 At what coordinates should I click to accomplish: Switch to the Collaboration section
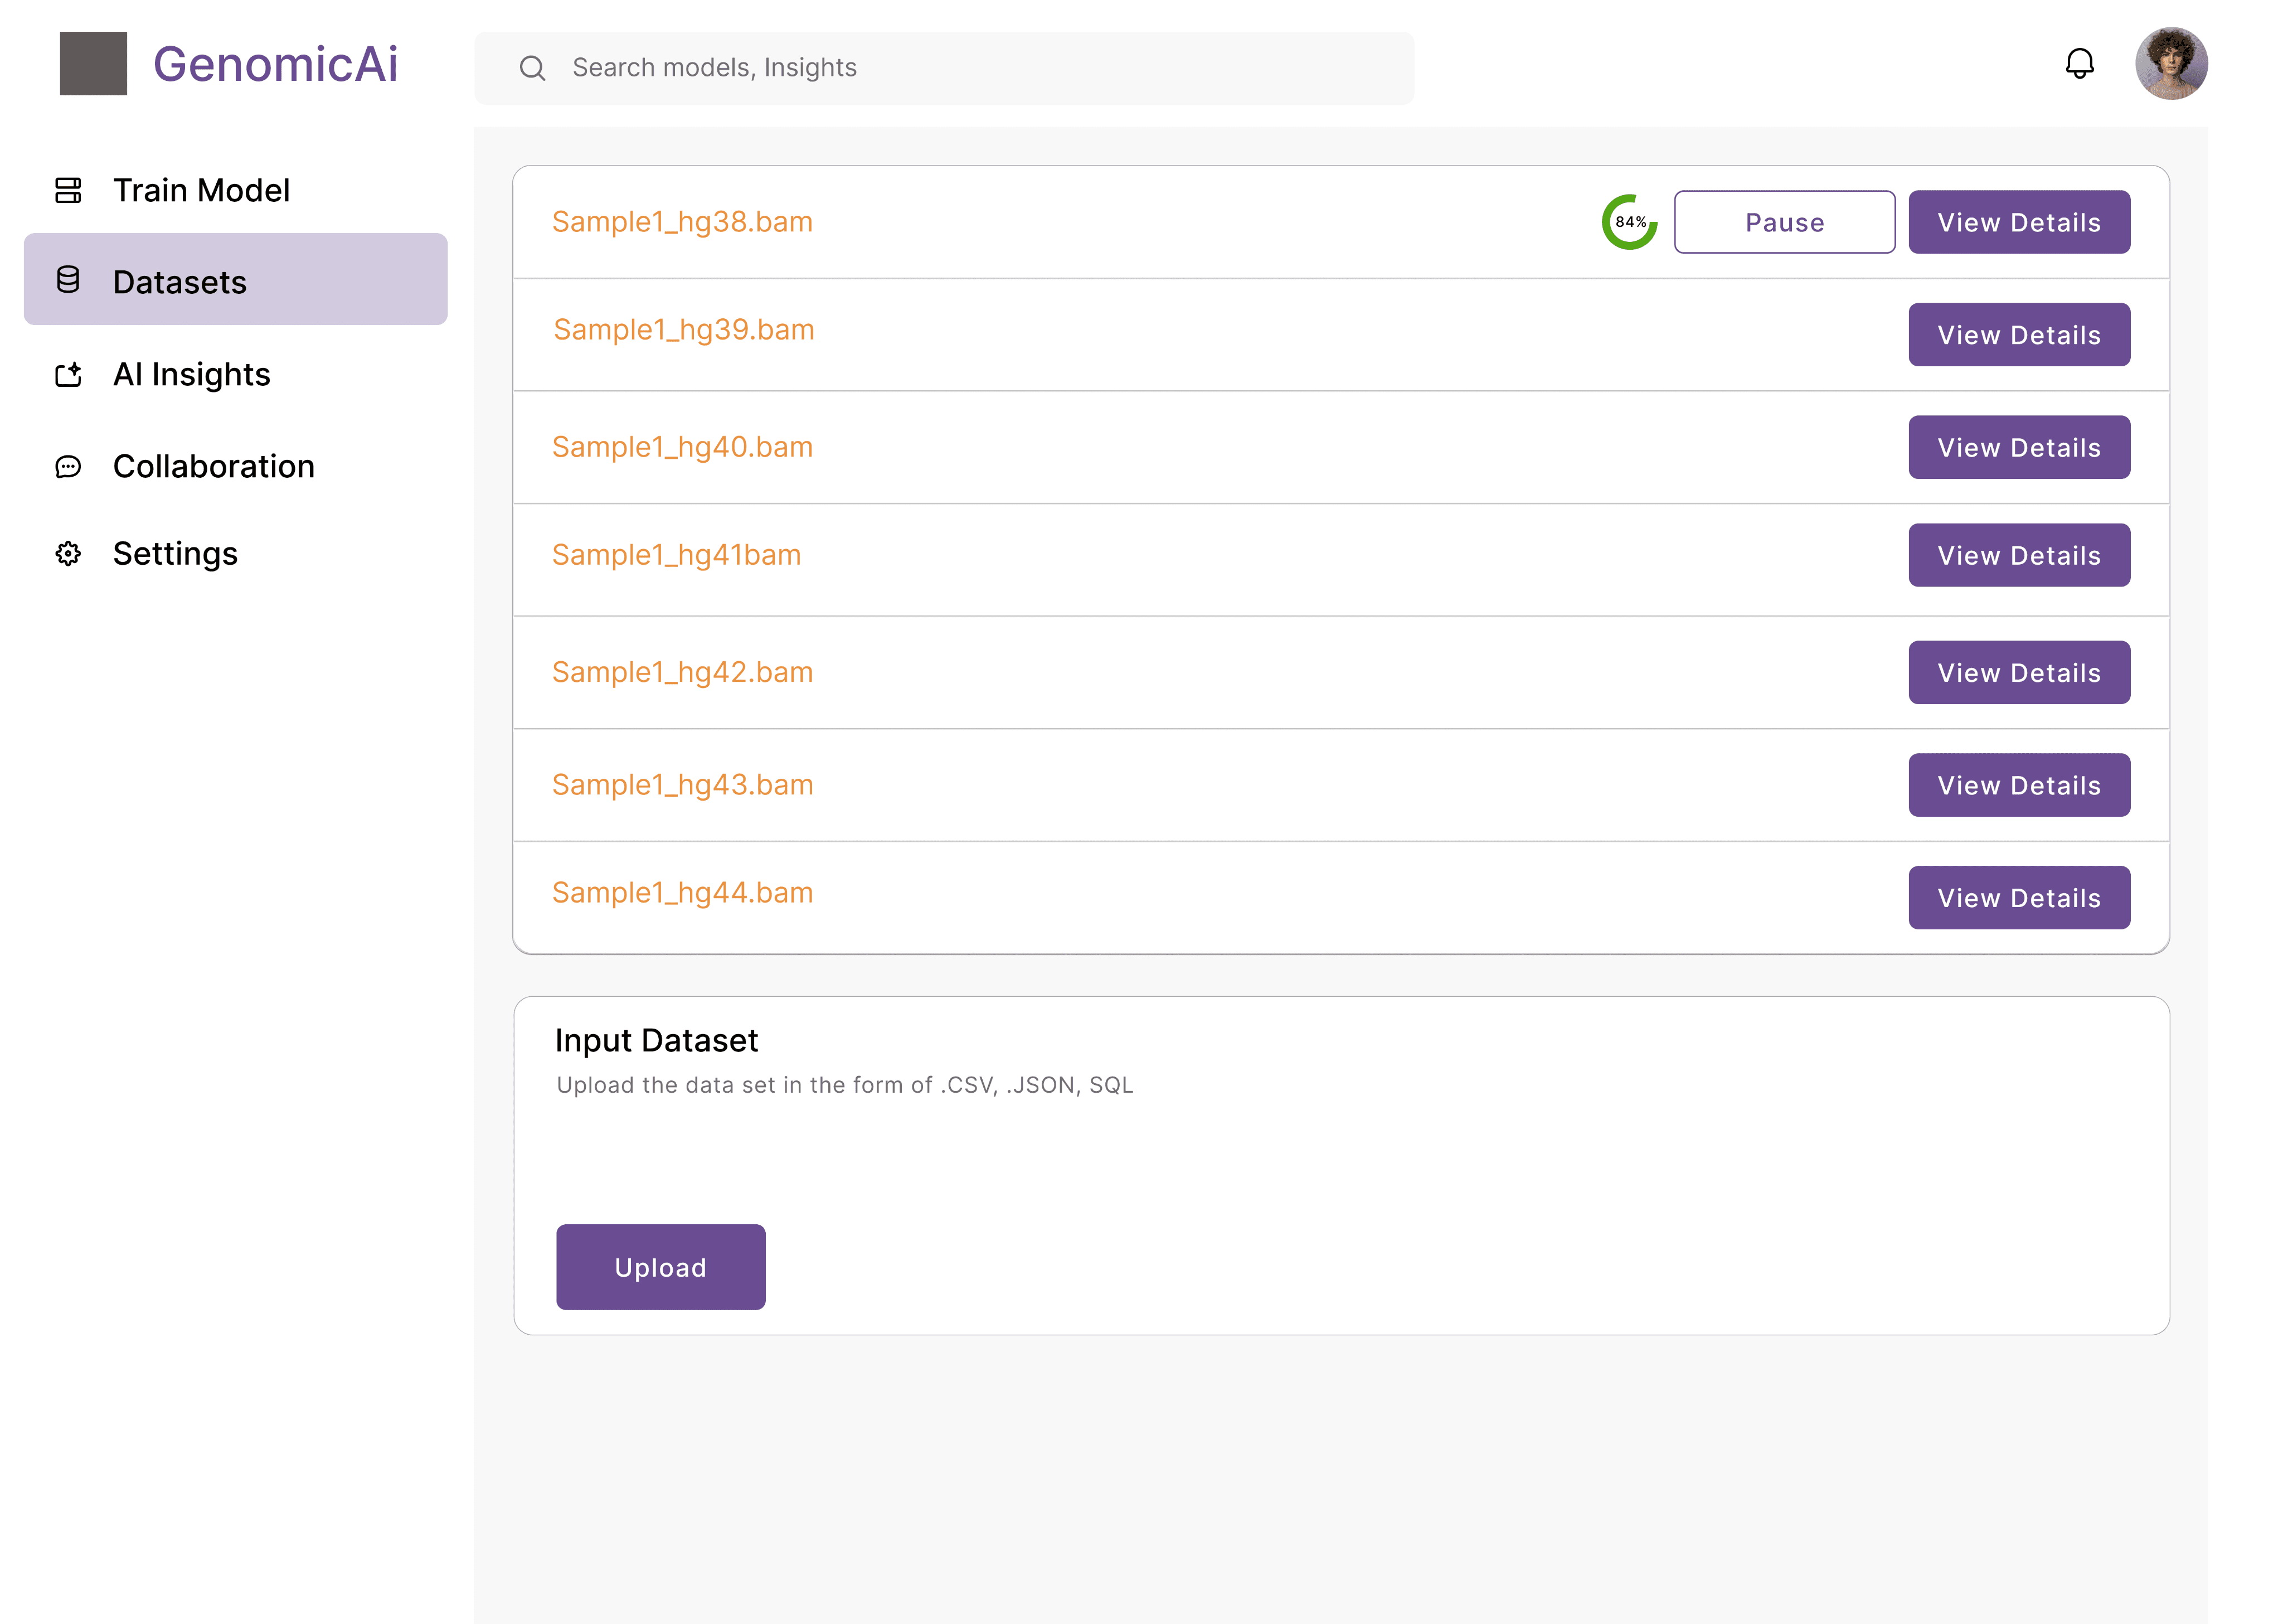(213, 467)
